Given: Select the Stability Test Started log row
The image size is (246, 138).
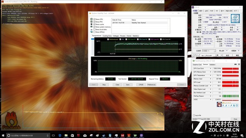Looking at the screenshot, I should coord(140,23).
